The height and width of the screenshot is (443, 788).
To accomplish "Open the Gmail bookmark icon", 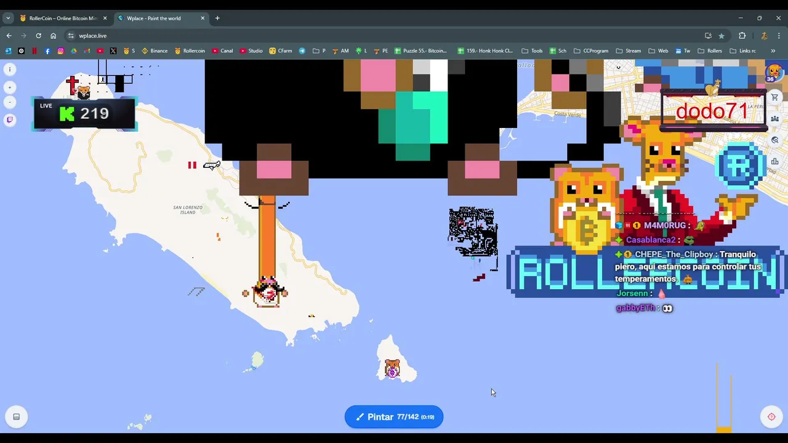I will point(87,51).
